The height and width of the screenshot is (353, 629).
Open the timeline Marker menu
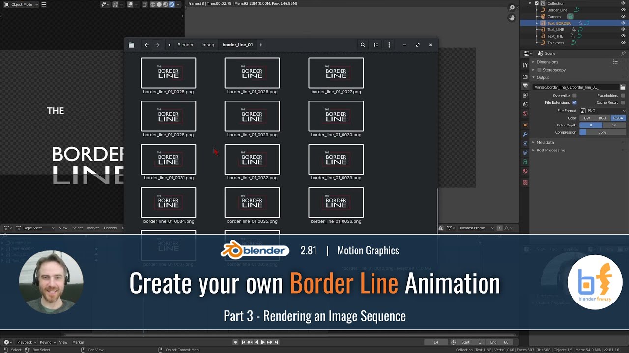[78, 342]
